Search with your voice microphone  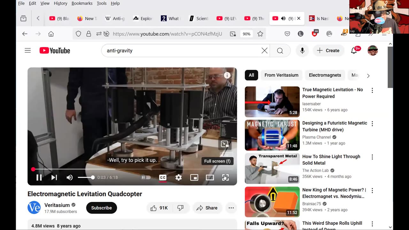pyautogui.click(x=302, y=50)
